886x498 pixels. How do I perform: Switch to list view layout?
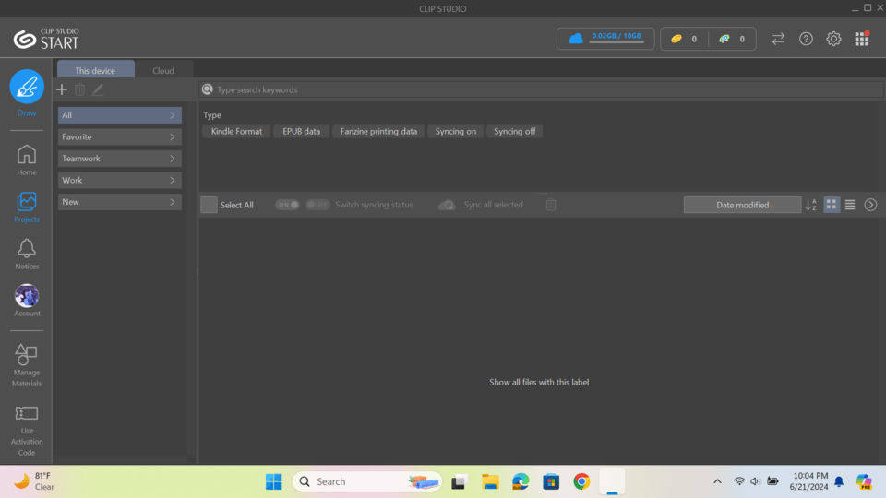(x=850, y=205)
